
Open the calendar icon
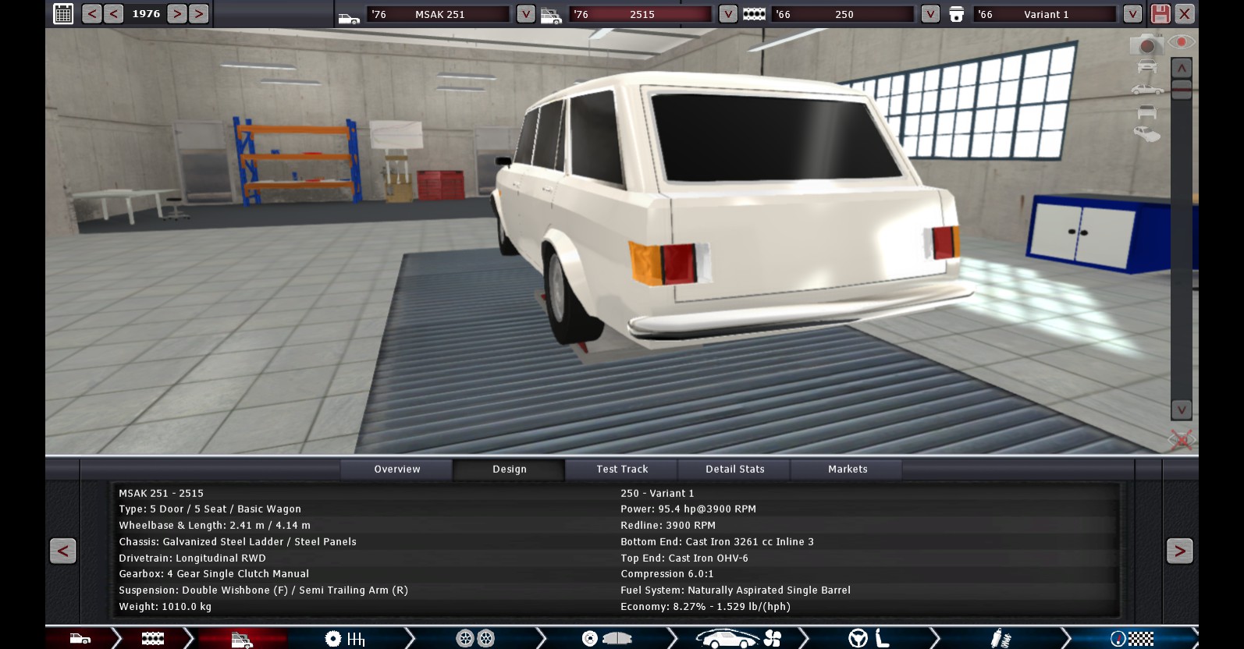click(63, 13)
